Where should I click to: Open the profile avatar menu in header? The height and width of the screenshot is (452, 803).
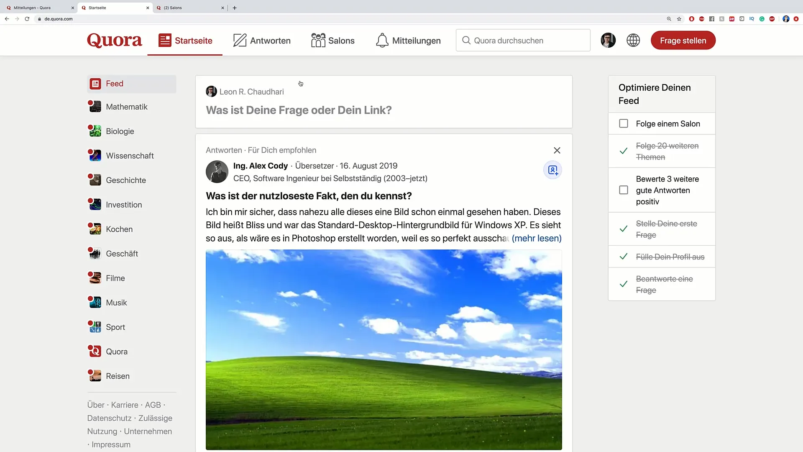pyautogui.click(x=608, y=41)
